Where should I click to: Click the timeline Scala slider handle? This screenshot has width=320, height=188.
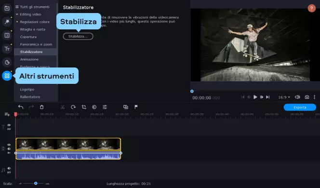point(36,183)
